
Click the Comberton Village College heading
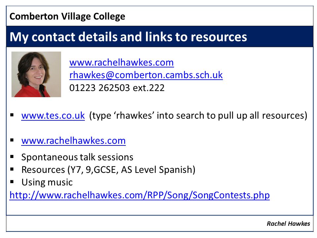67,17
